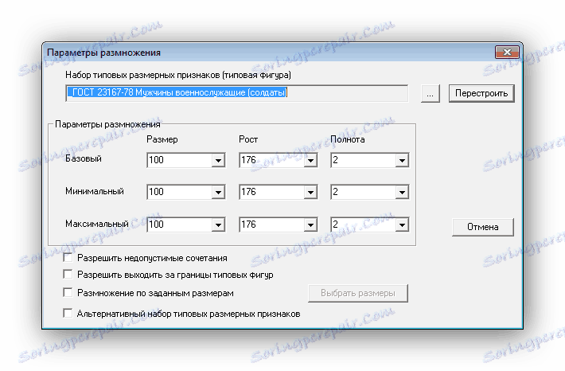
Task: Expand the Минимальный Размер dropdown
Action: (x=218, y=192)
